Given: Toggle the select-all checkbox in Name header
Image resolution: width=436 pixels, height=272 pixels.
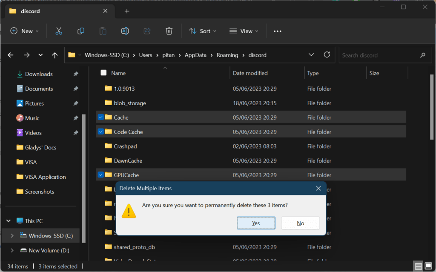Looking at the screenshot, I should coord(103,73).
